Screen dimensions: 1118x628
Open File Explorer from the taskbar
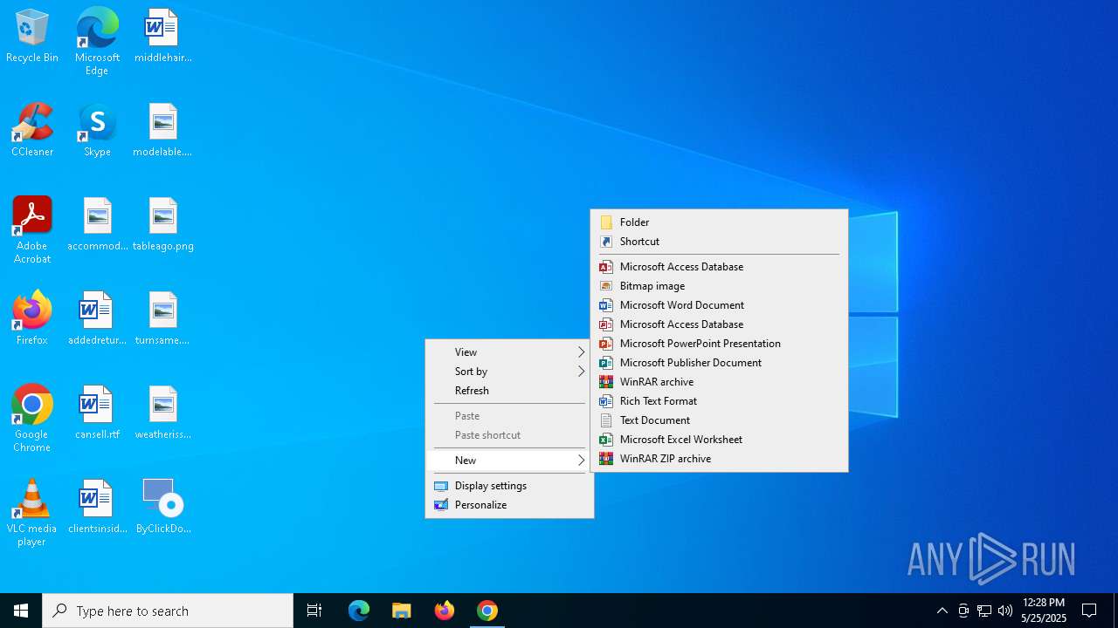tap(402, 611)
